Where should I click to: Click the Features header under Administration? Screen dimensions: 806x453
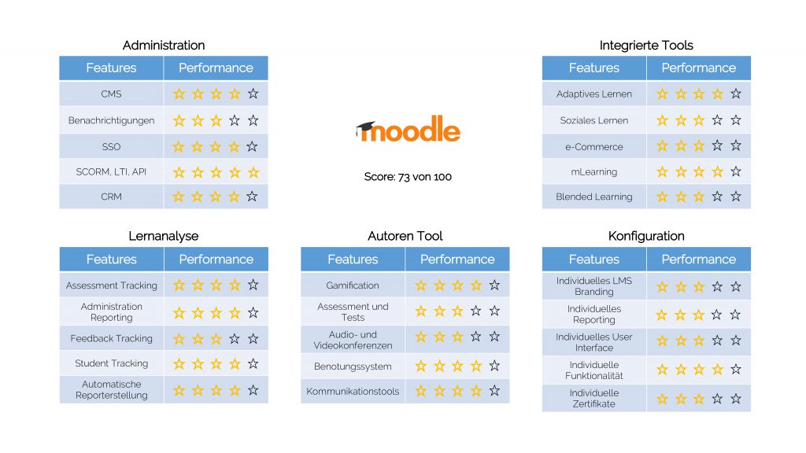tap(111, 68)
